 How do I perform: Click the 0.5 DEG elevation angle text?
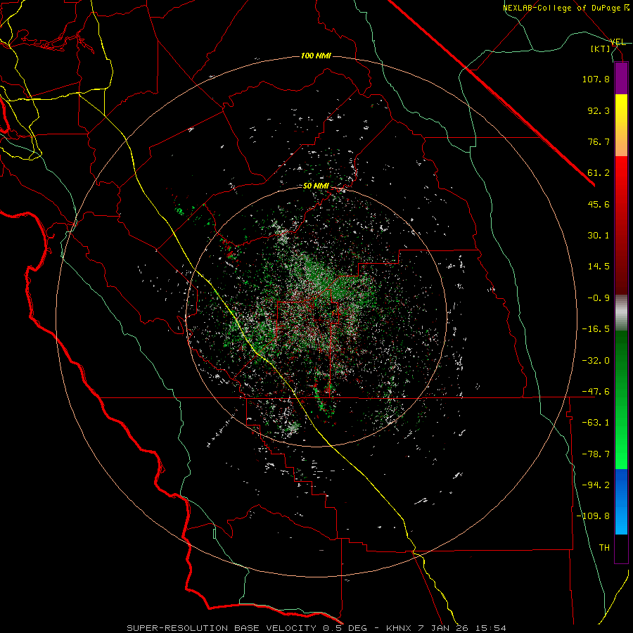(x=345, y=628)
